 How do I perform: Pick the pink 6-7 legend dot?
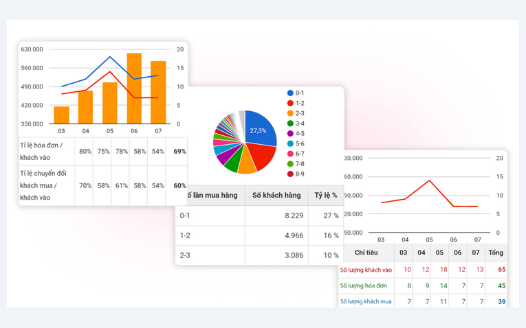tap(290, 154)
